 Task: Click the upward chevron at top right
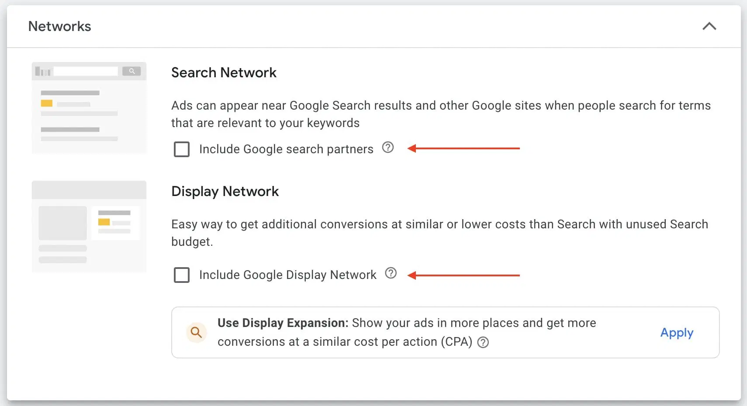pos(710,26)
